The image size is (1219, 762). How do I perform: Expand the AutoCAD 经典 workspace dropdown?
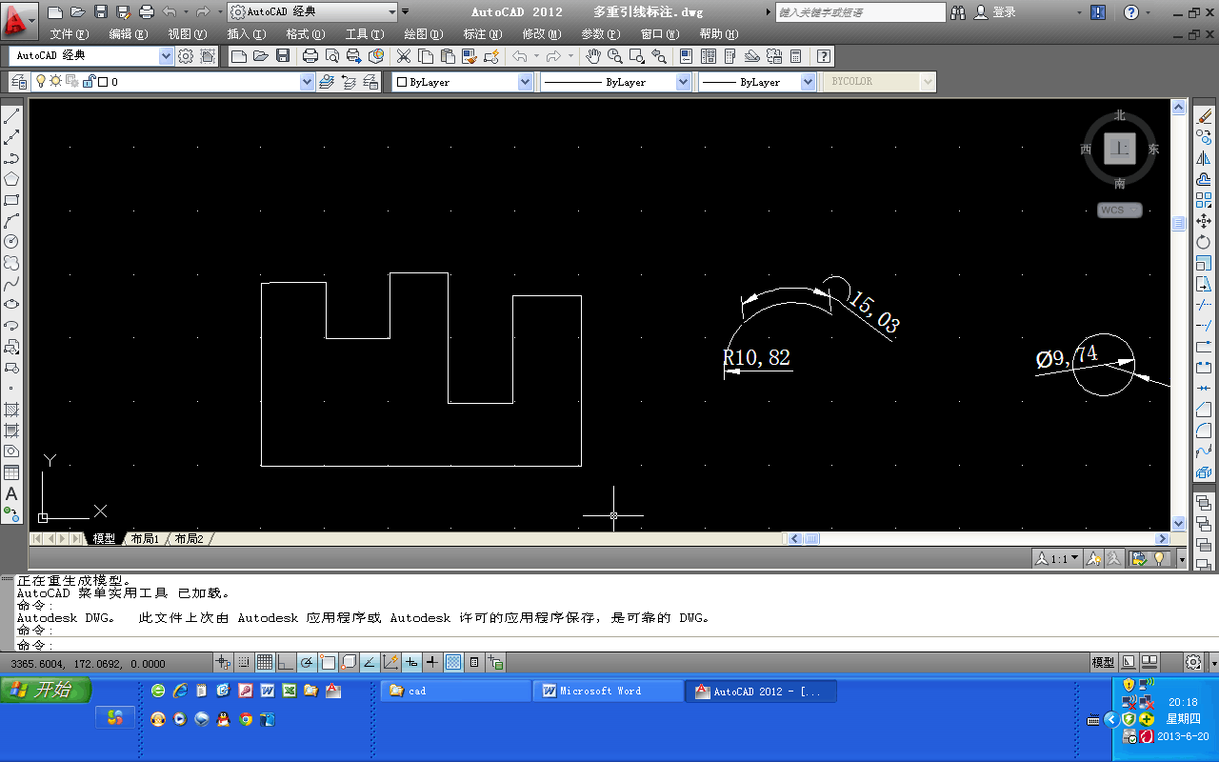click(x=166, y=56)
